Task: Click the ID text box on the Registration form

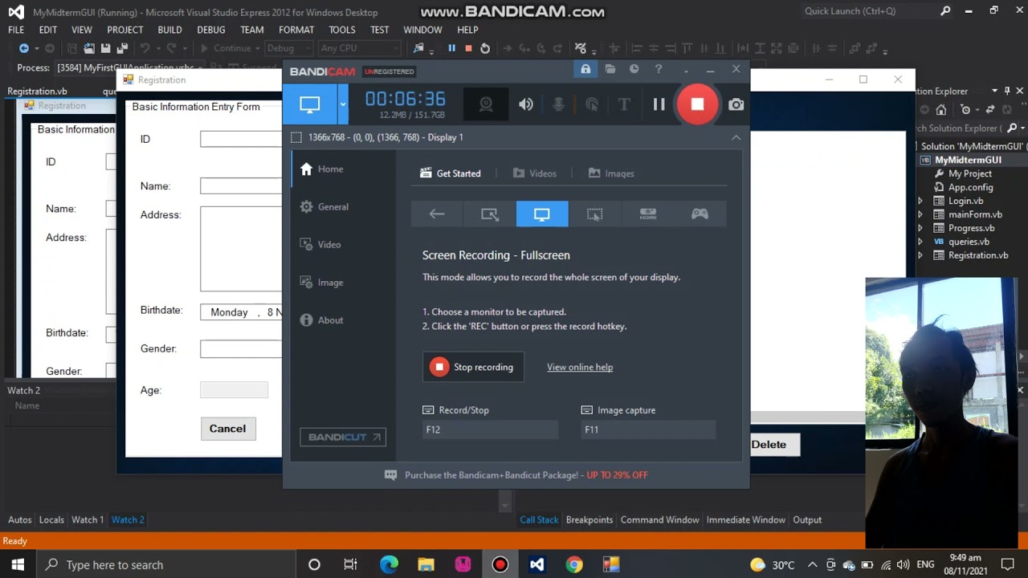Action: [x=241, y=139]
